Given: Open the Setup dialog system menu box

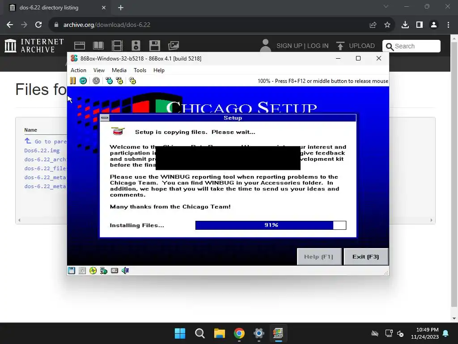Looking at the screenshot, I should pos(105,118).
